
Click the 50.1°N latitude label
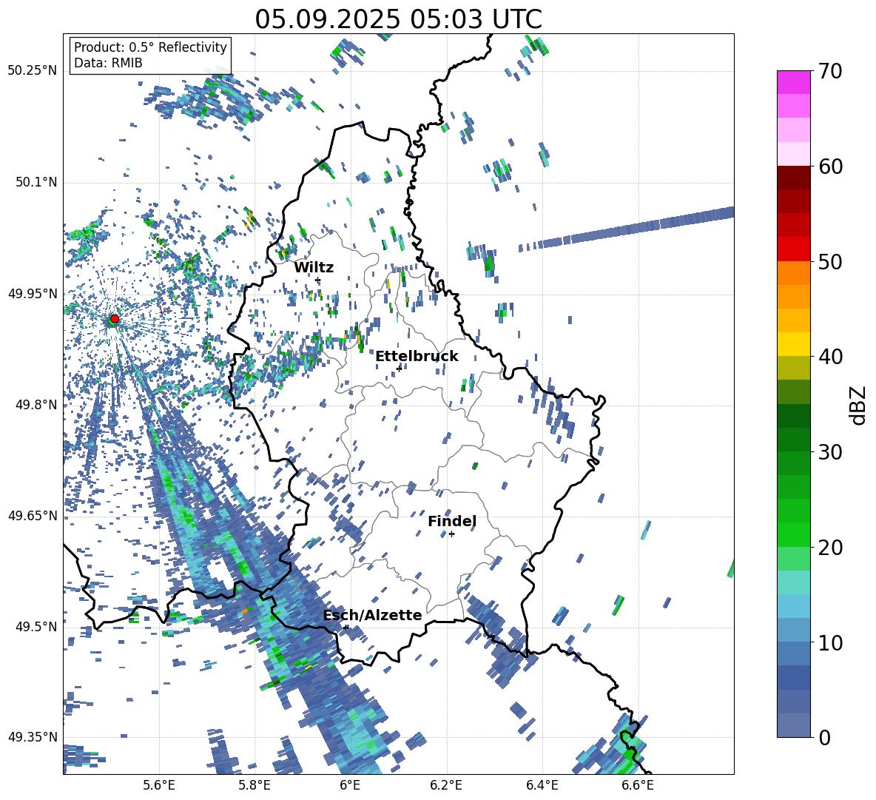pyautogui.click(x=36, y=182)
